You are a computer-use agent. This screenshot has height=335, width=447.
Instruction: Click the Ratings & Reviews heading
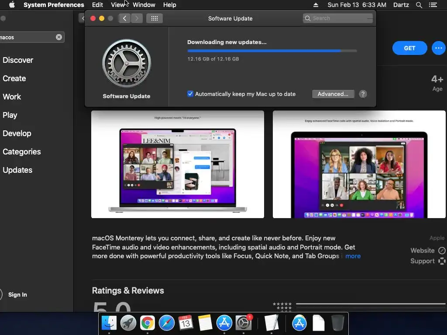pos(128,291)
